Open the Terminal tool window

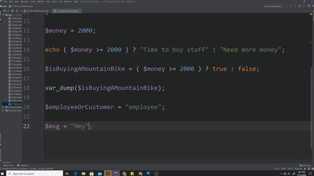22,165
